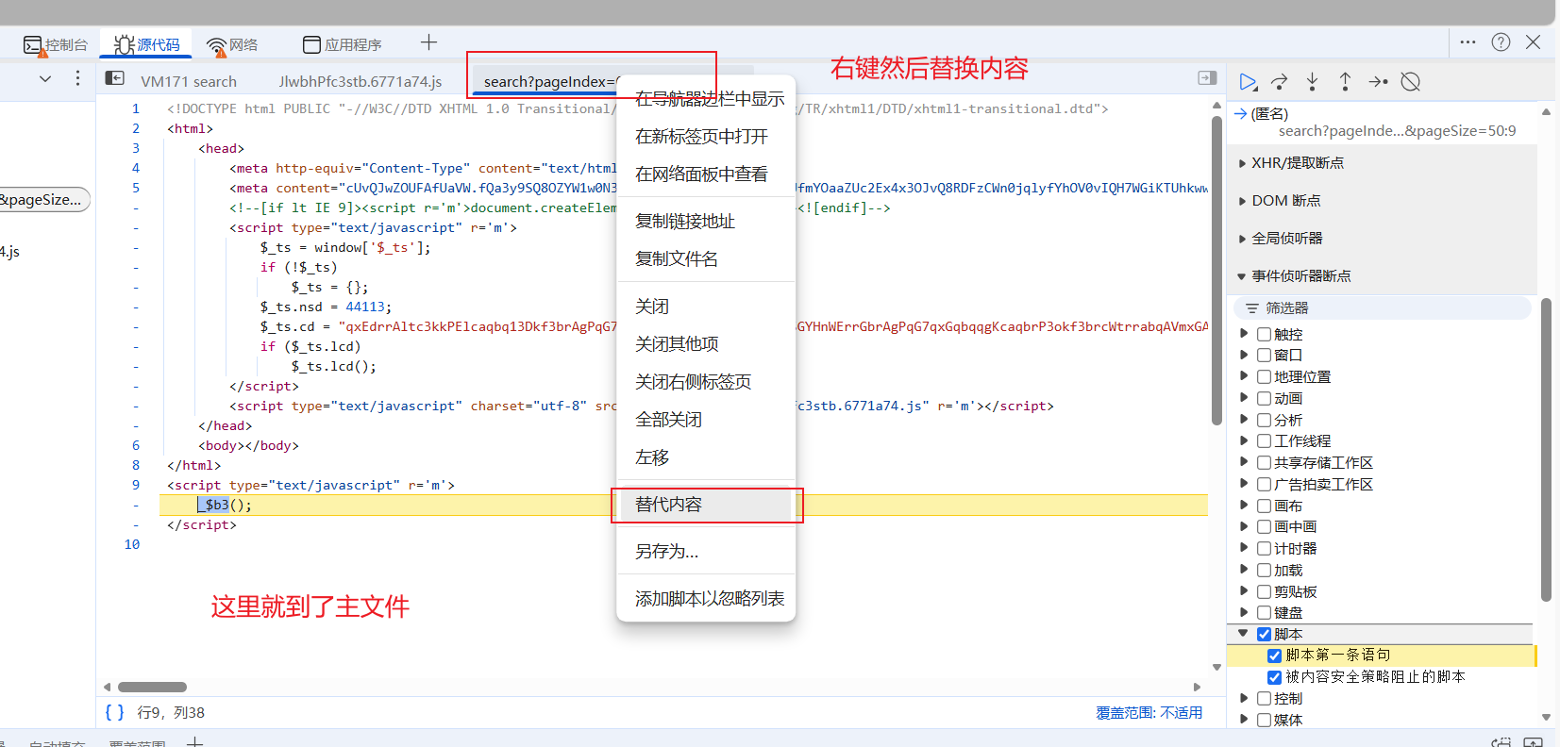Select 复制链接地址 in context menu
This screenshot has height=747, width=1560.
pos(706,222)
